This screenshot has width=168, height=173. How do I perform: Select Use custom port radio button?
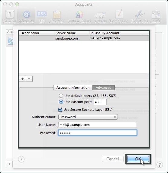pos(61,102)
